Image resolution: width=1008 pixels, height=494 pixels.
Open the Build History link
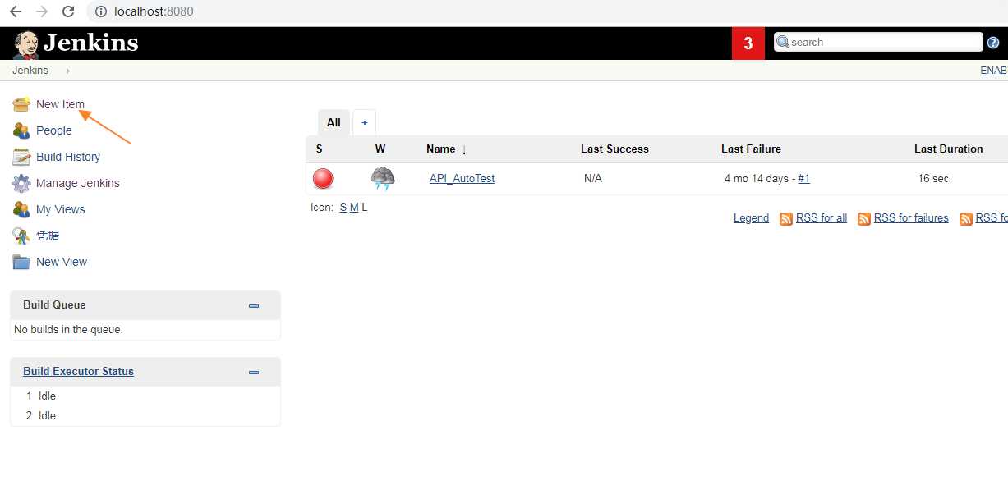click(68, 157)
